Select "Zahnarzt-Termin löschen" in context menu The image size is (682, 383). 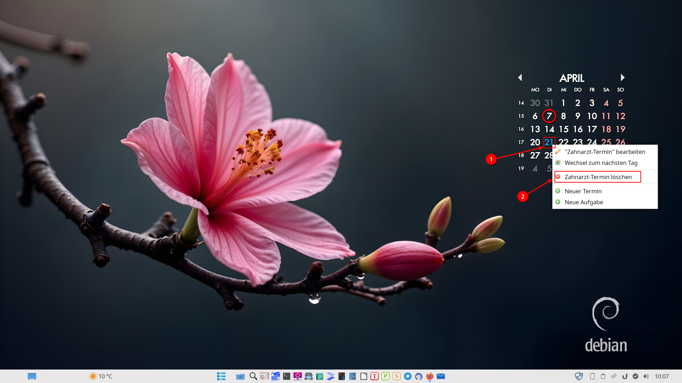tap(598, 177)
